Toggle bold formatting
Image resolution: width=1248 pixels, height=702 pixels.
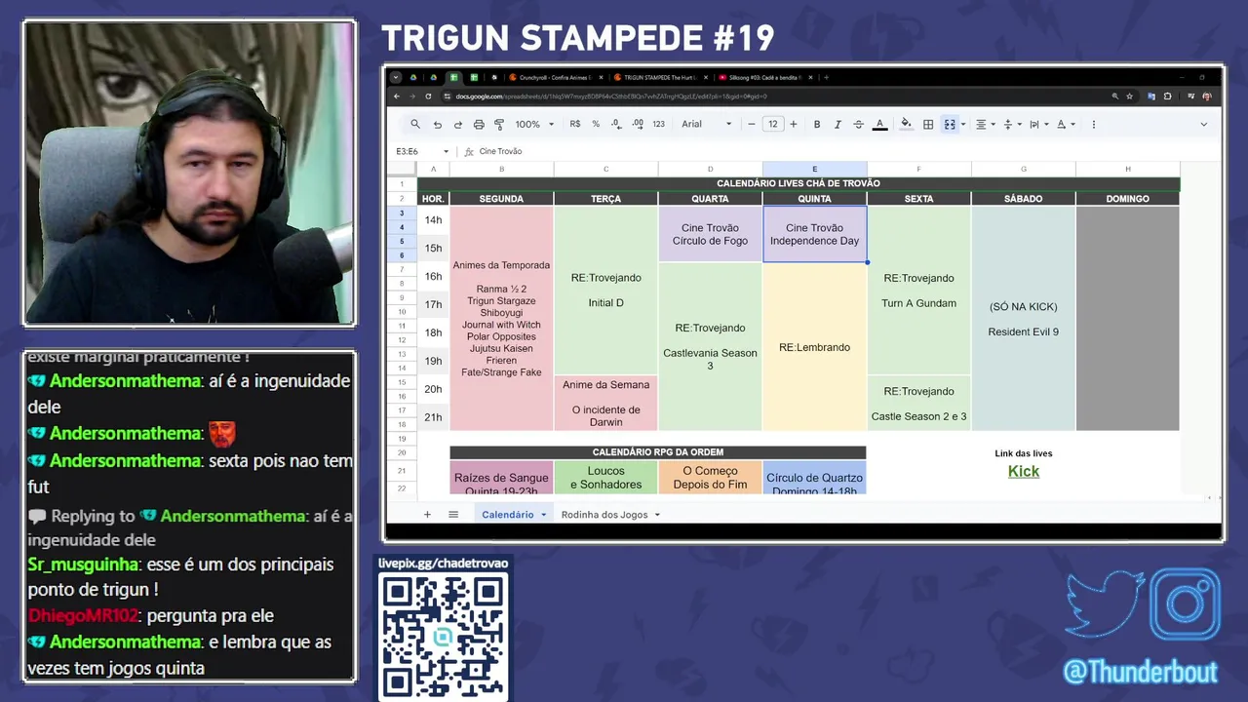tap(817, 124)
